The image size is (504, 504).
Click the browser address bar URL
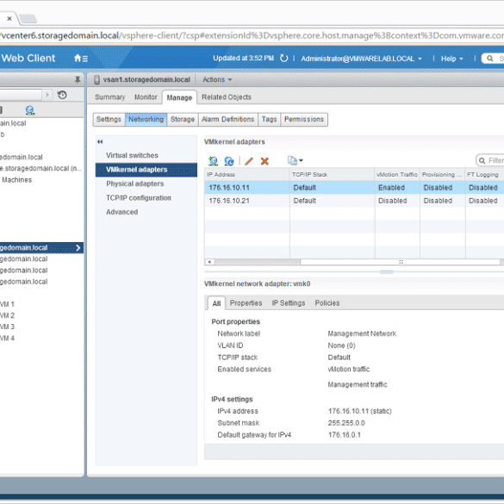click(252, 35)
